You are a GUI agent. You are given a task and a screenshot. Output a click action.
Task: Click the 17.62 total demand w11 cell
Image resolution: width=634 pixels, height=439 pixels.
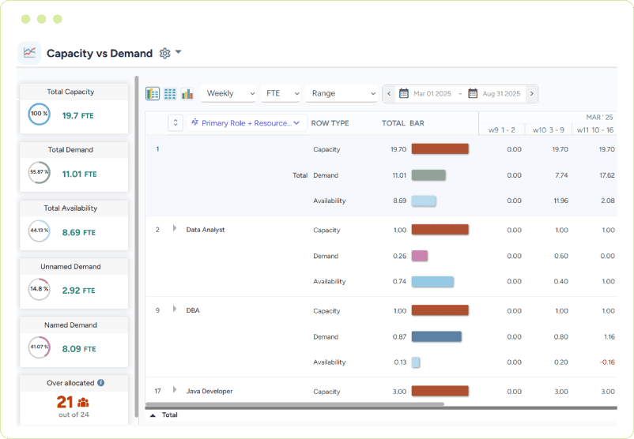click(607, 175)
